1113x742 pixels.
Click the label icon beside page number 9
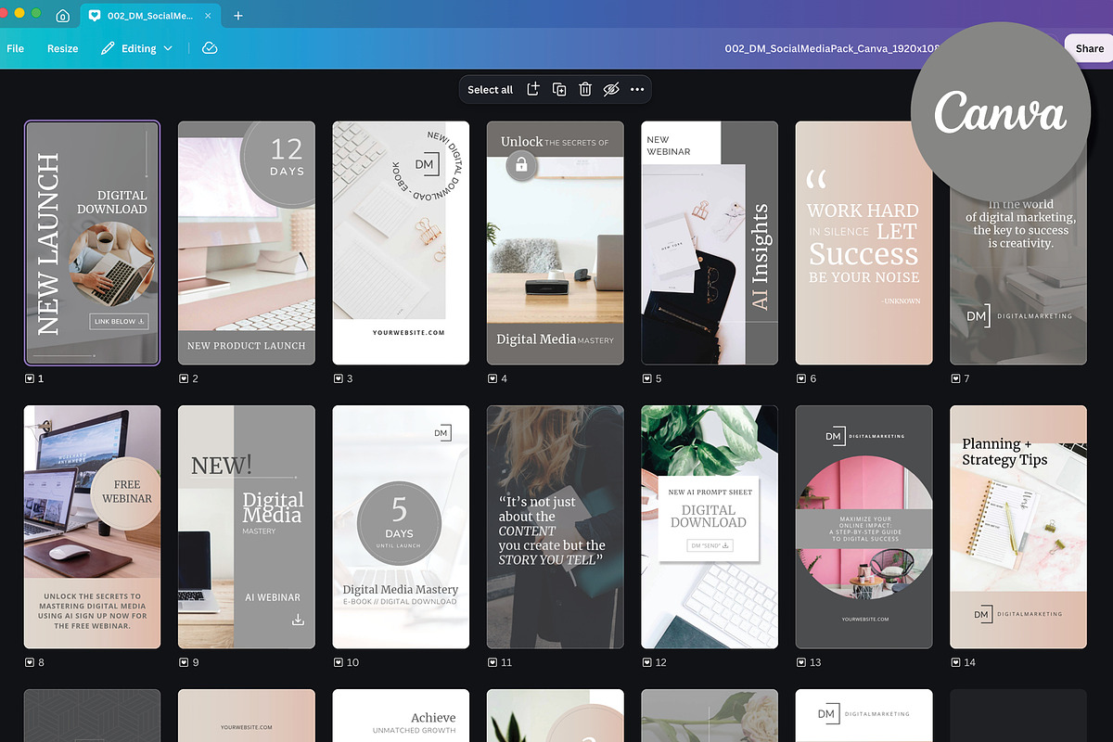[x=184, y=662]
